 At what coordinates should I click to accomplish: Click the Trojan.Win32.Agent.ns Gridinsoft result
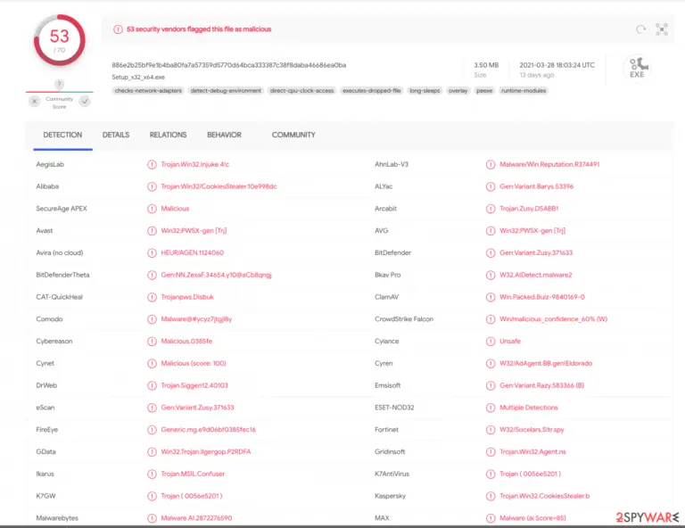[x=533, y=452]
